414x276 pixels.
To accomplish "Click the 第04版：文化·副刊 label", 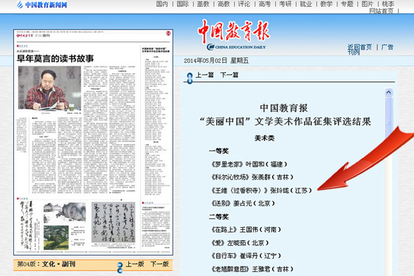I will (x=46, y=264).
